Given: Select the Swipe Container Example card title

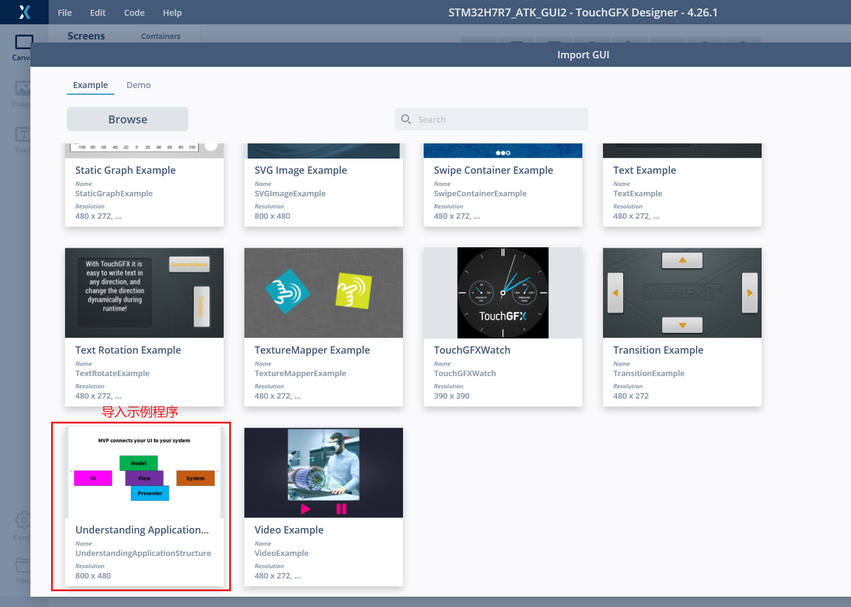Looking at the screenshot, I should click(494, 170).
